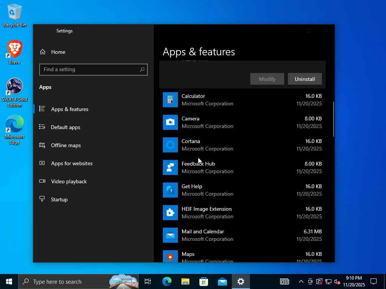Click the Feedback Hub name text
The width and height of the screenshot is (386, 289).
(198, 164)
